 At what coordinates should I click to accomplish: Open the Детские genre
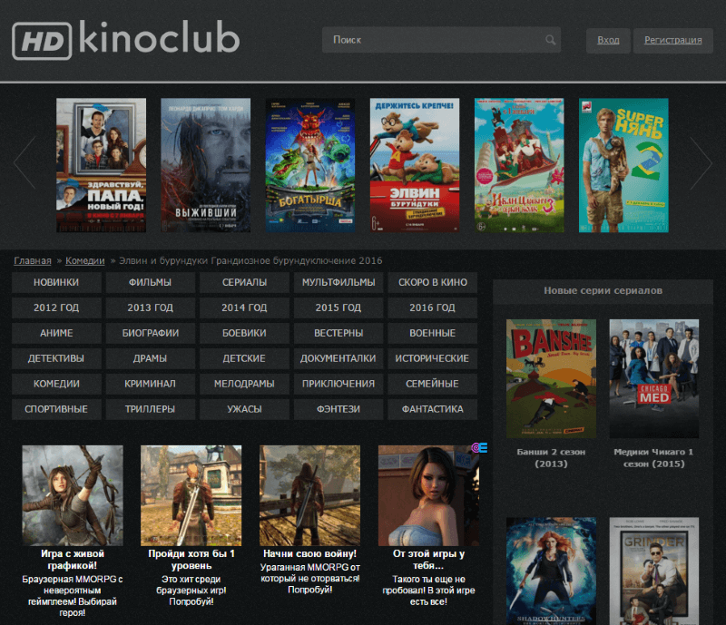click(244, 359)
